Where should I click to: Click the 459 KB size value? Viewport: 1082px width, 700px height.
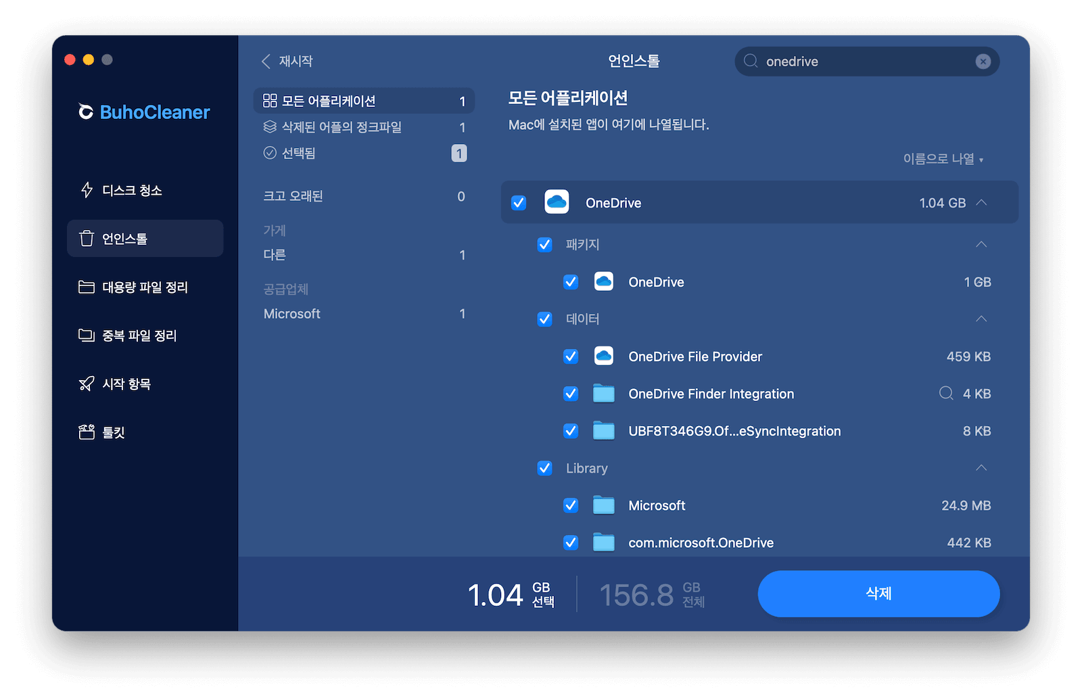coord(968,356)
